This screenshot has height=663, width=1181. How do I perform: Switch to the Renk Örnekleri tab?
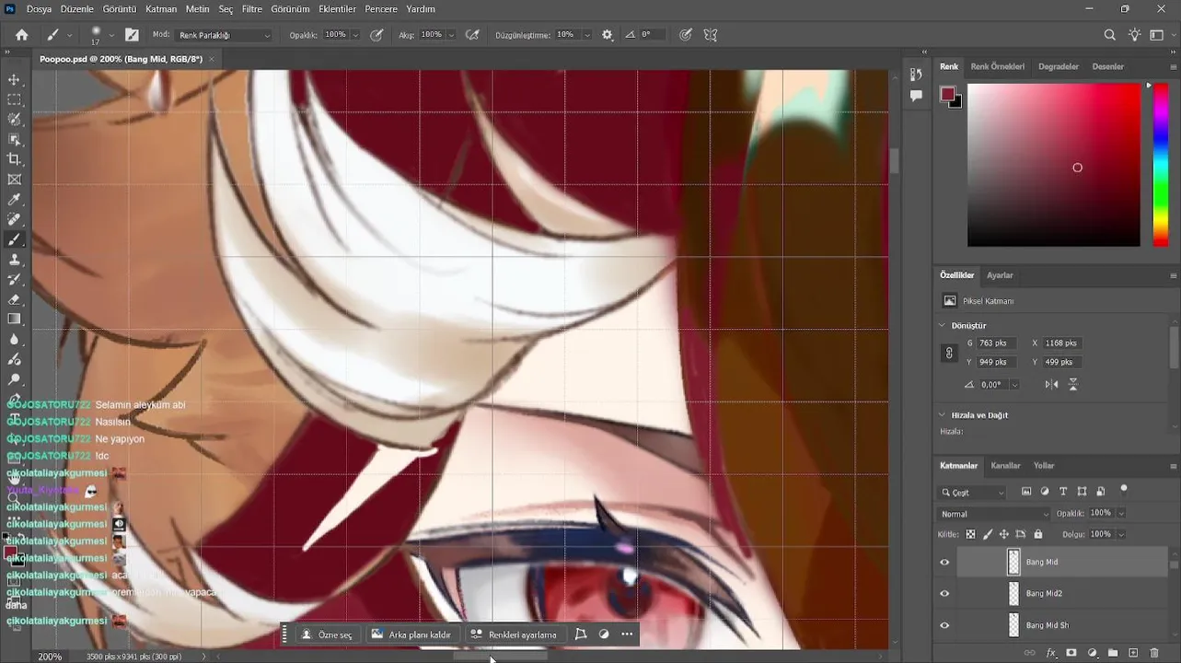pos(997,66)
